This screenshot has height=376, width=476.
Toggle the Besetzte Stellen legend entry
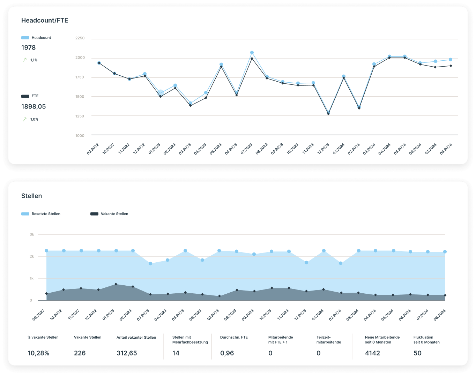(41, 214)
